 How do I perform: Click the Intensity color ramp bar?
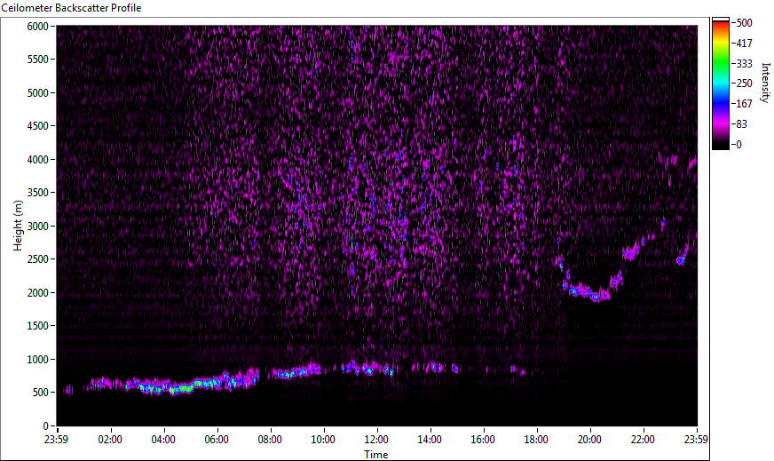tap(720, 83)
